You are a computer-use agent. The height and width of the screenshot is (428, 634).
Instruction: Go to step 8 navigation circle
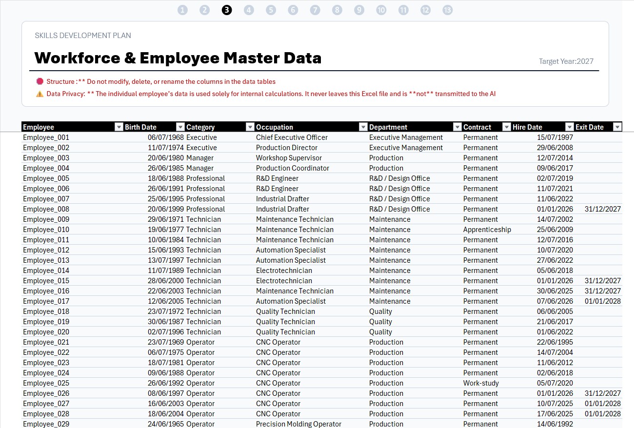click(x=337, y=10)
